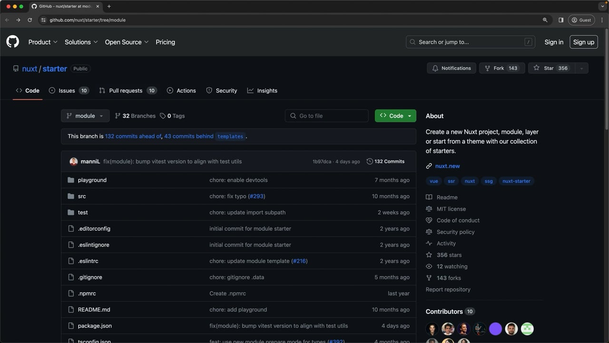Open a new browser tab with the plus icon

(x=109, y=6)
